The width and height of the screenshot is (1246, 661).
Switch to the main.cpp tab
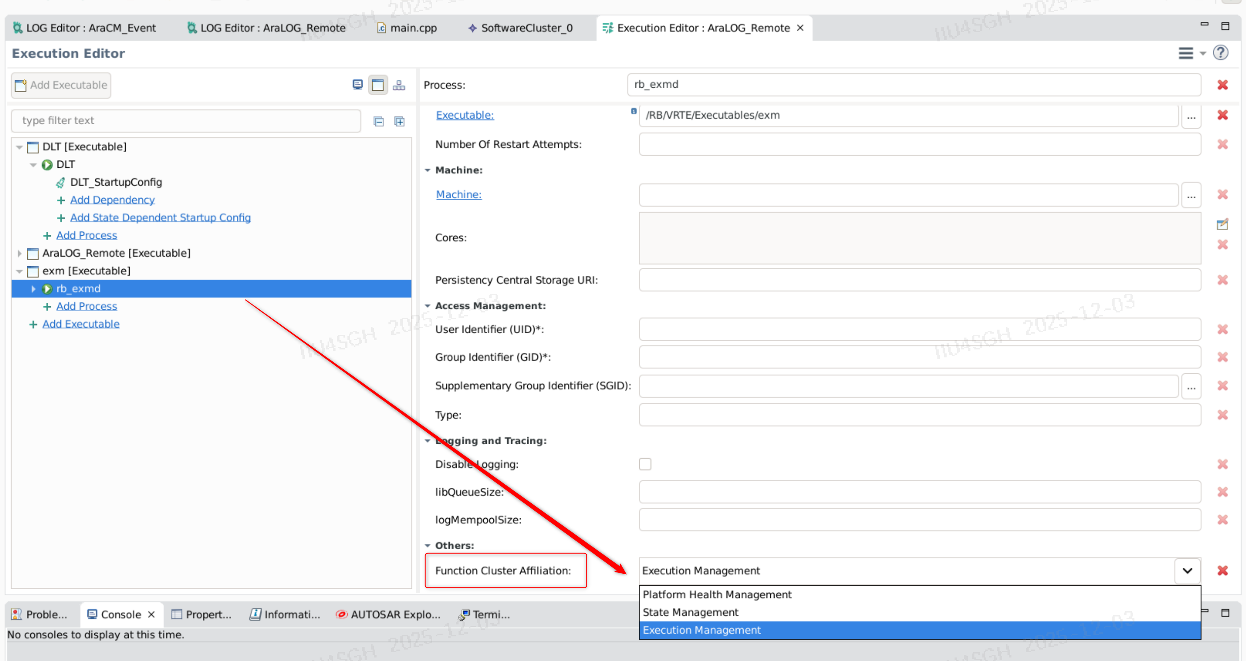(x=413, y=28)
